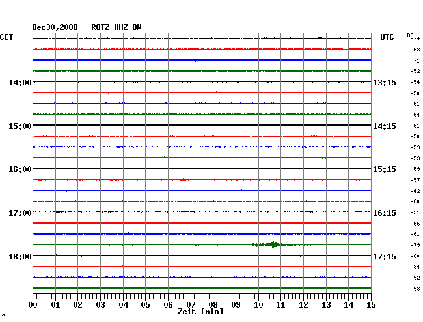Screen dimensions: 423x322
Task: Select the 15:00 CET time label
Action: (x=20, y=126)
